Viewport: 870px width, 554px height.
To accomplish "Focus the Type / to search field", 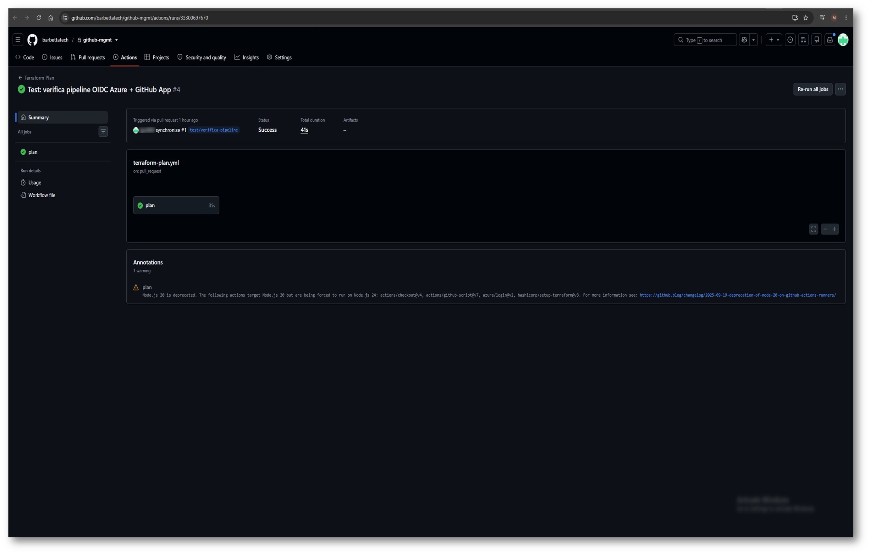I will 705,40.
